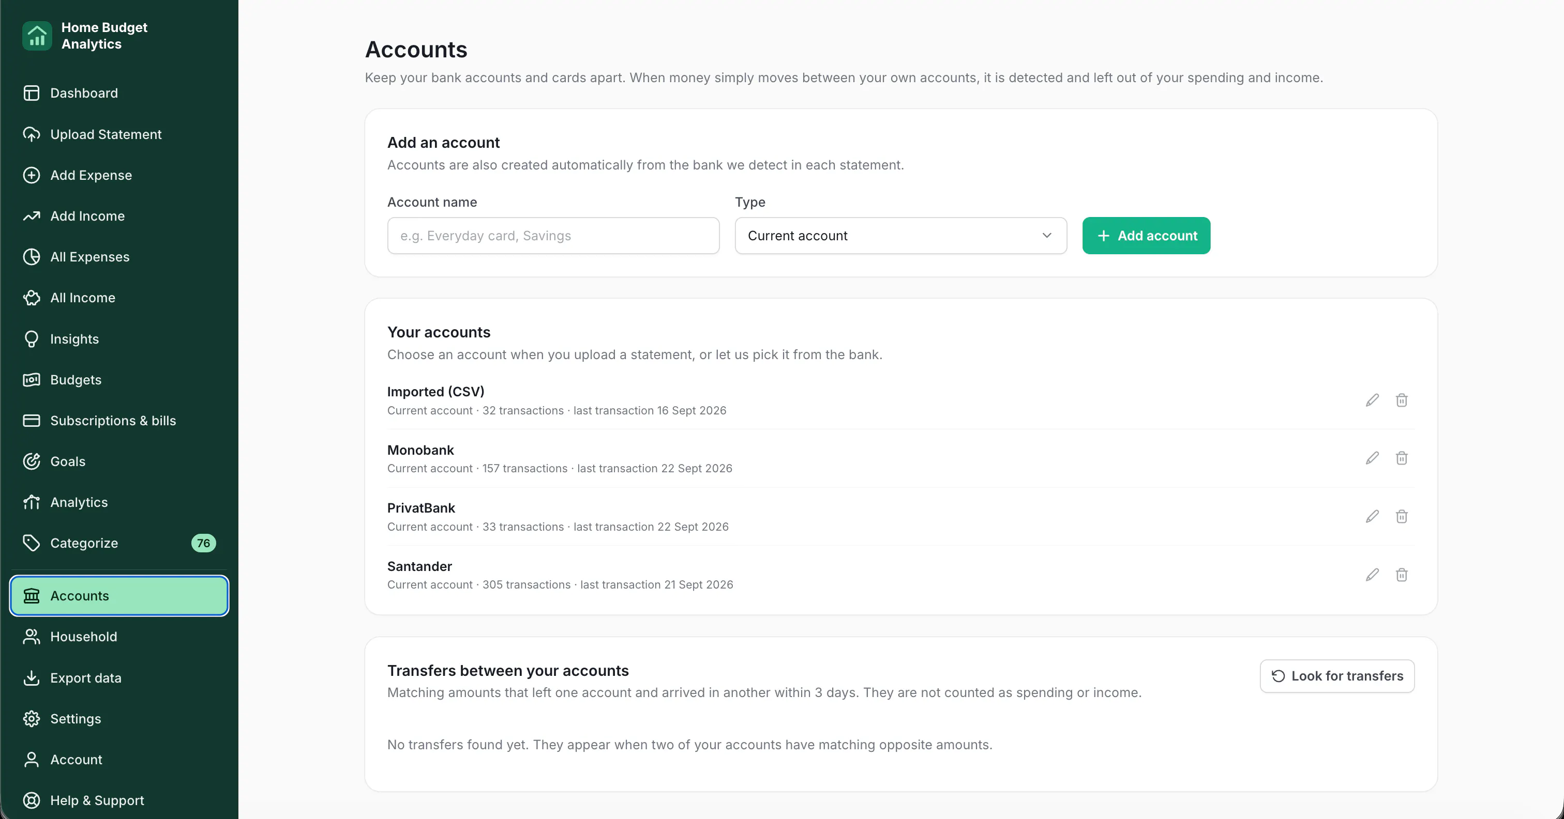Image resolution: width=1564 pixels, height=819 pixels.
Task: Go to Export data
Action: coord(119,677)
